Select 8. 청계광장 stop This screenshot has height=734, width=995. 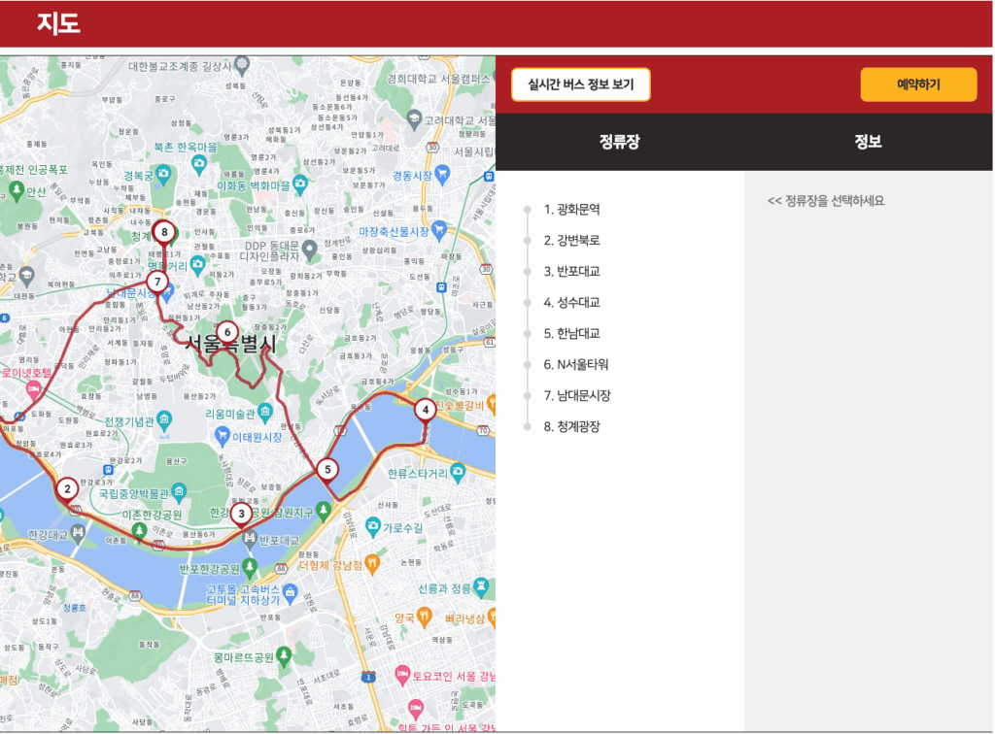(x=572, y=426)
